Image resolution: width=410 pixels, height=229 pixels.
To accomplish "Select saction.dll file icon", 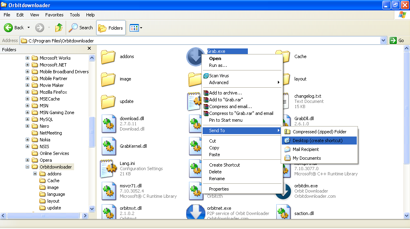I will (x=283, y=212).
